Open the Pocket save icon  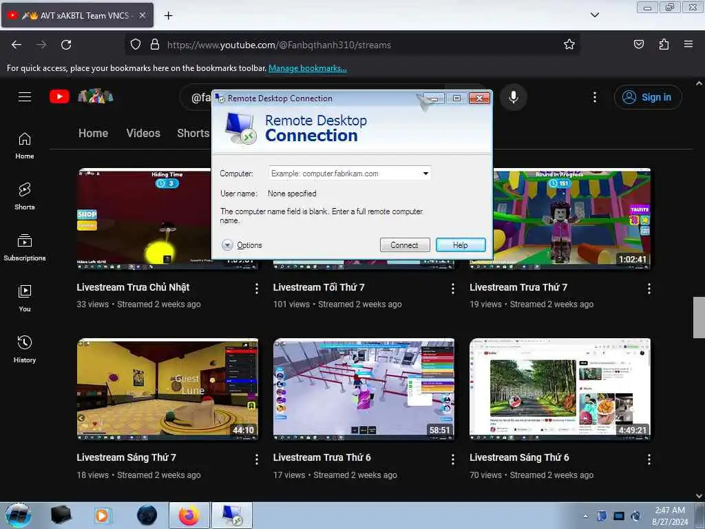coord(638,44)
